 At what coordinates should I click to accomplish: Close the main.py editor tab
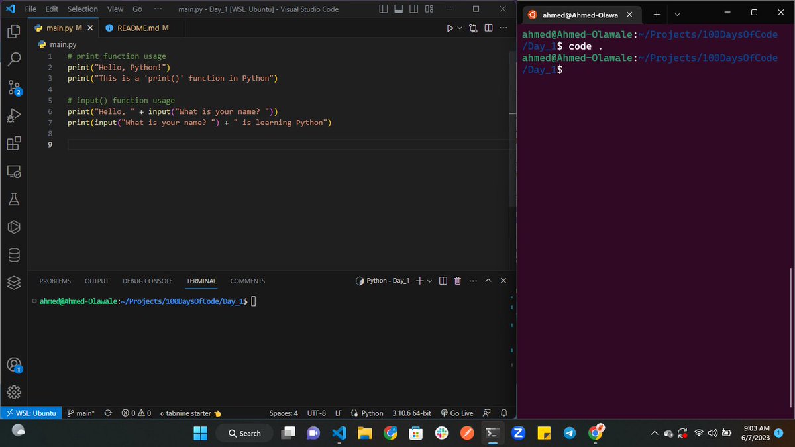89,28
